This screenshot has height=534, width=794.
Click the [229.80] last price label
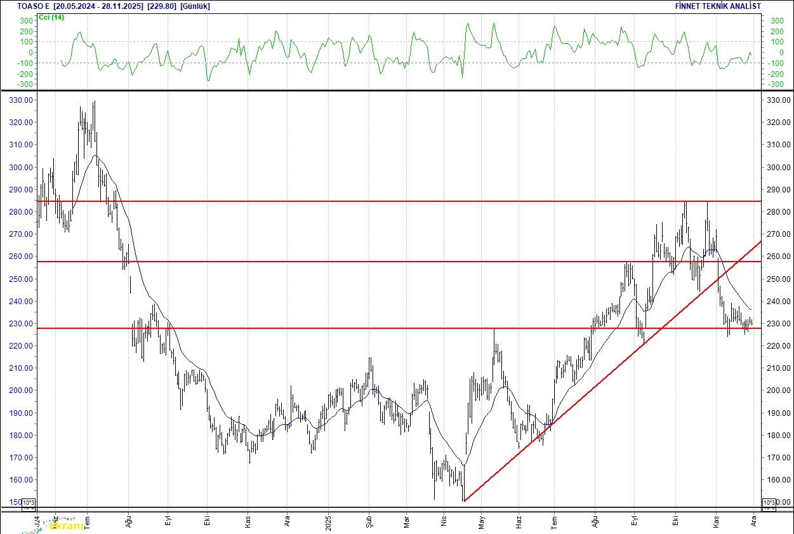click(161, 6)
